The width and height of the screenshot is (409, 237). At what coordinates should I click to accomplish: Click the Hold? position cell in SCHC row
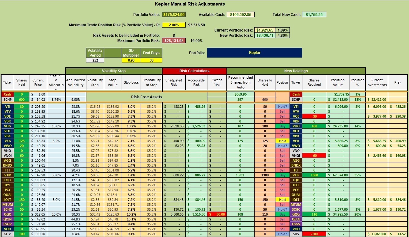click(x=282, y=209)
